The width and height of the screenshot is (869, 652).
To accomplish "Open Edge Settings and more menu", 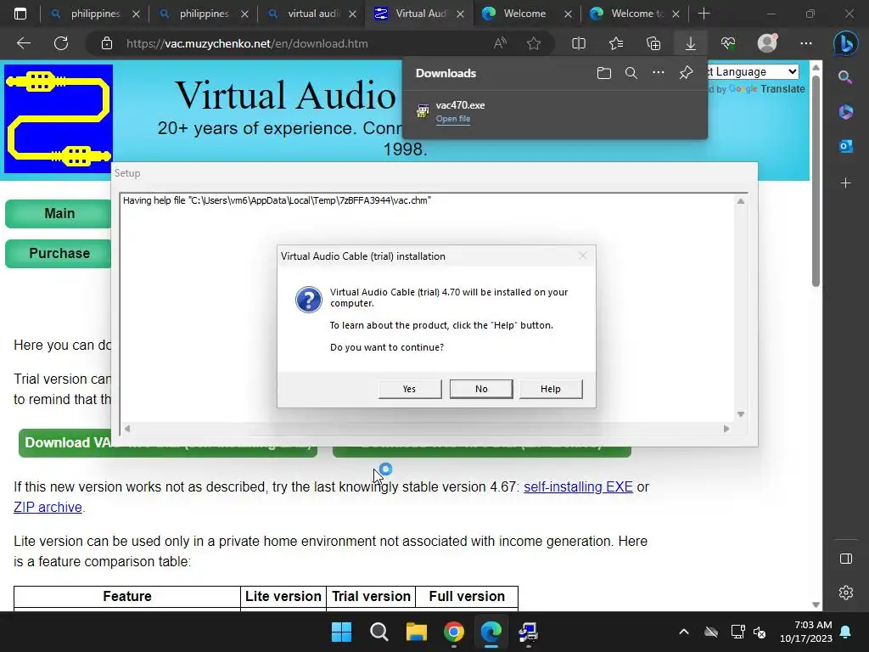I will click(x=806, y=43).
